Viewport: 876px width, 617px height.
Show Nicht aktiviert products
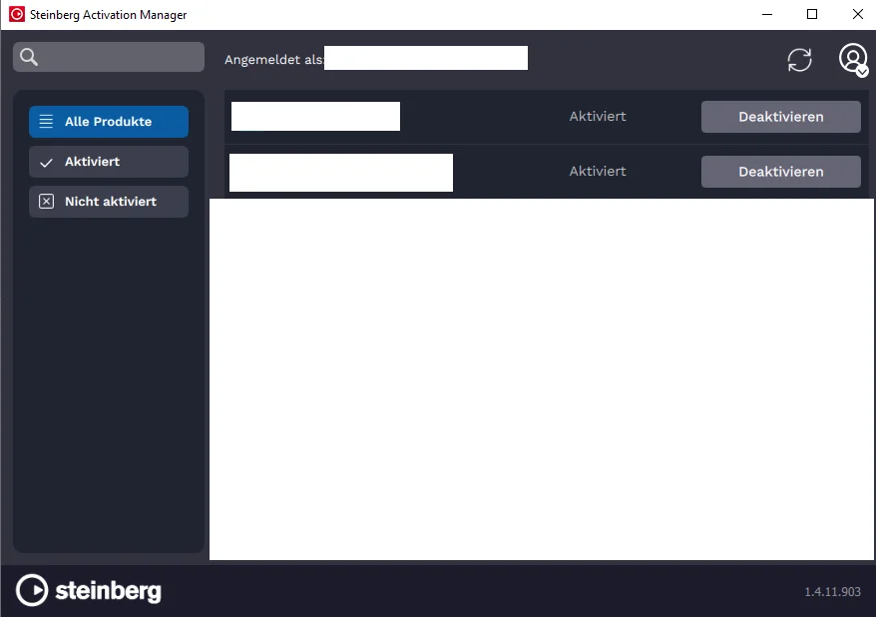click(x=109, y=202)
